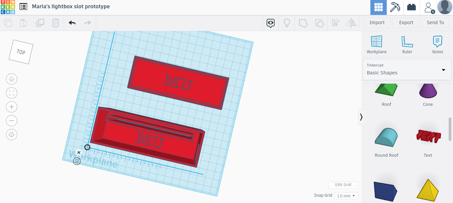Invite a collaborator with add-person icon

429,7
